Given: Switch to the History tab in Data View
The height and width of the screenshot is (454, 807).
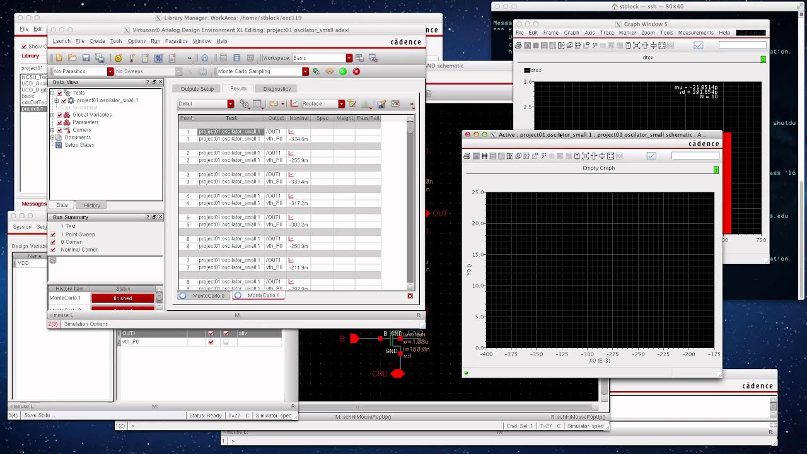Looking at the screenshot, I should point(92,205).
